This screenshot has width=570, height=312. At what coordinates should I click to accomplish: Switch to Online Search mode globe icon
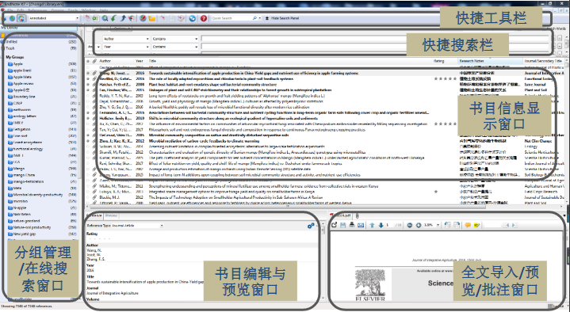pyautogui.click(x=13, y=18)
